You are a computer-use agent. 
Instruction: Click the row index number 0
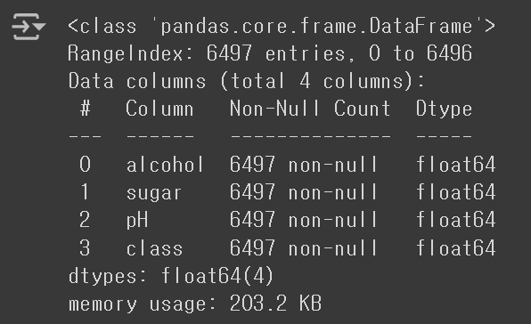pyautogui.click(x=85, y=165)
